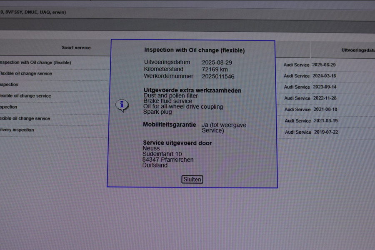Click the 'Uitvoeringsdatum' label in the dialog

coord(167,62)
